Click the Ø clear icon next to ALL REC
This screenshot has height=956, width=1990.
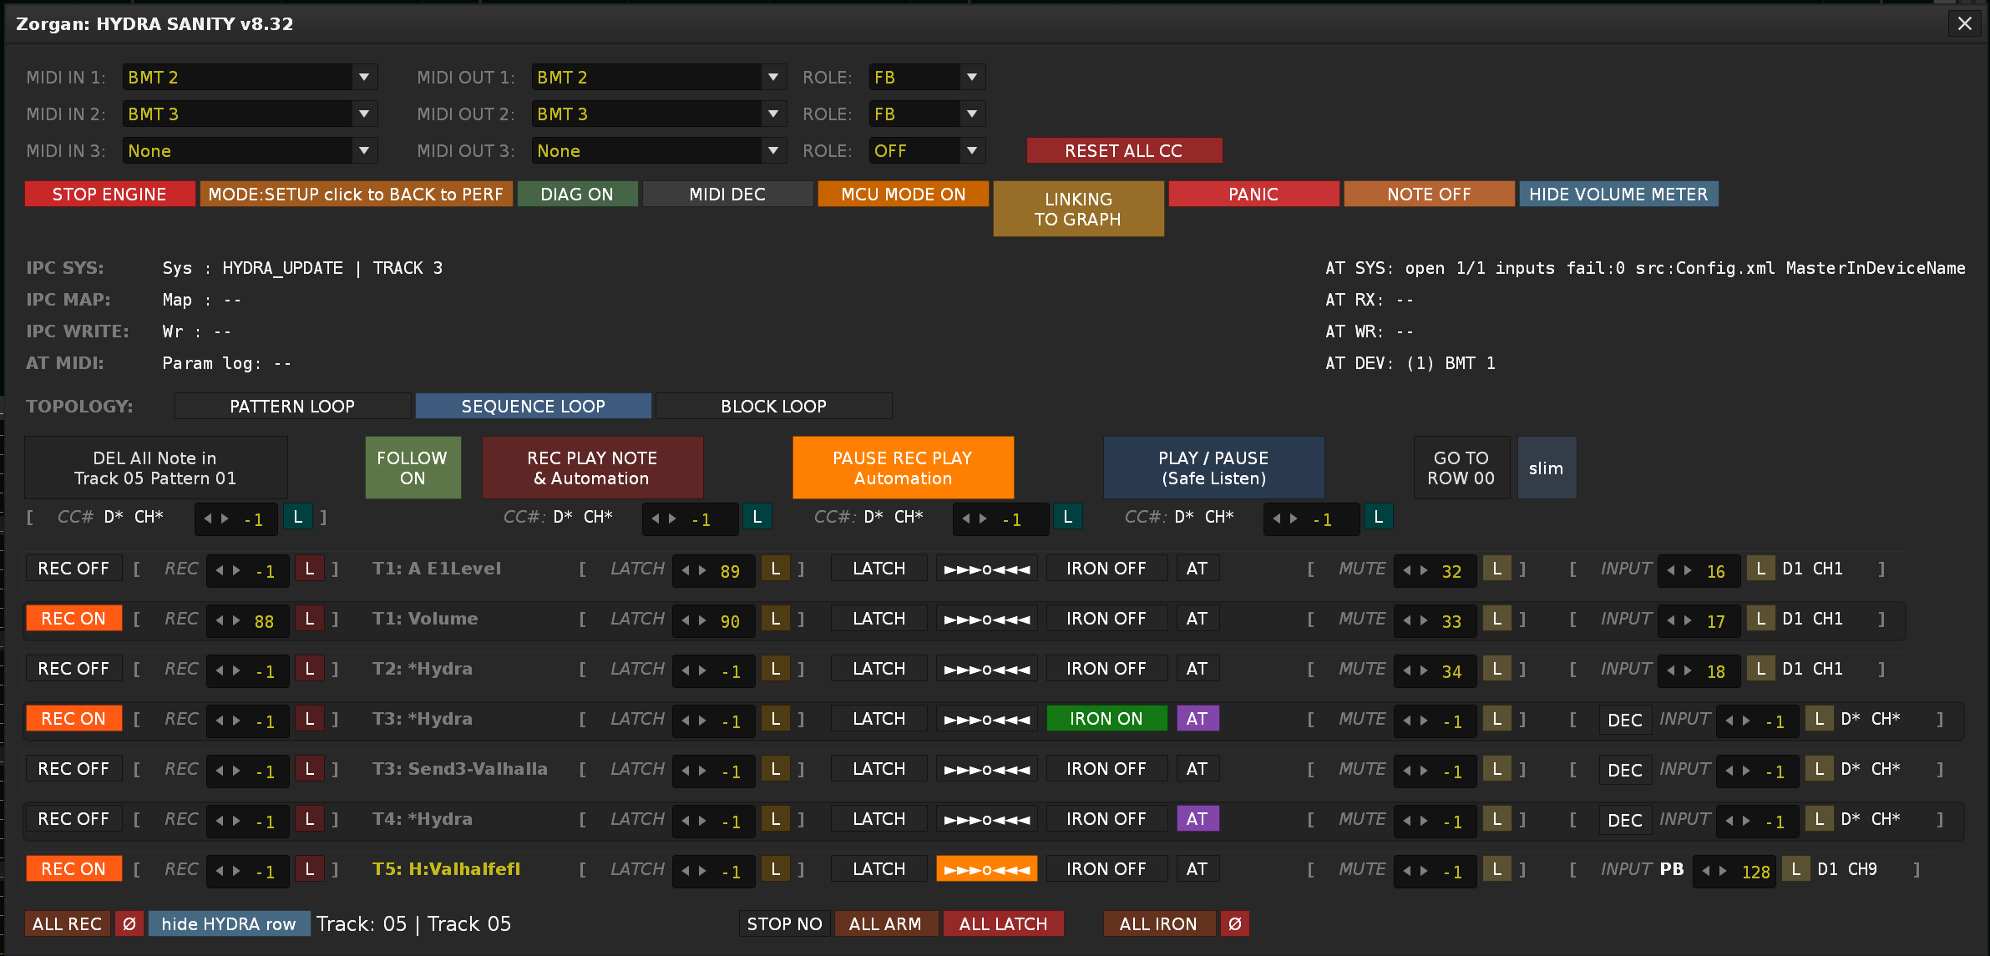click(x=129, y=923)
